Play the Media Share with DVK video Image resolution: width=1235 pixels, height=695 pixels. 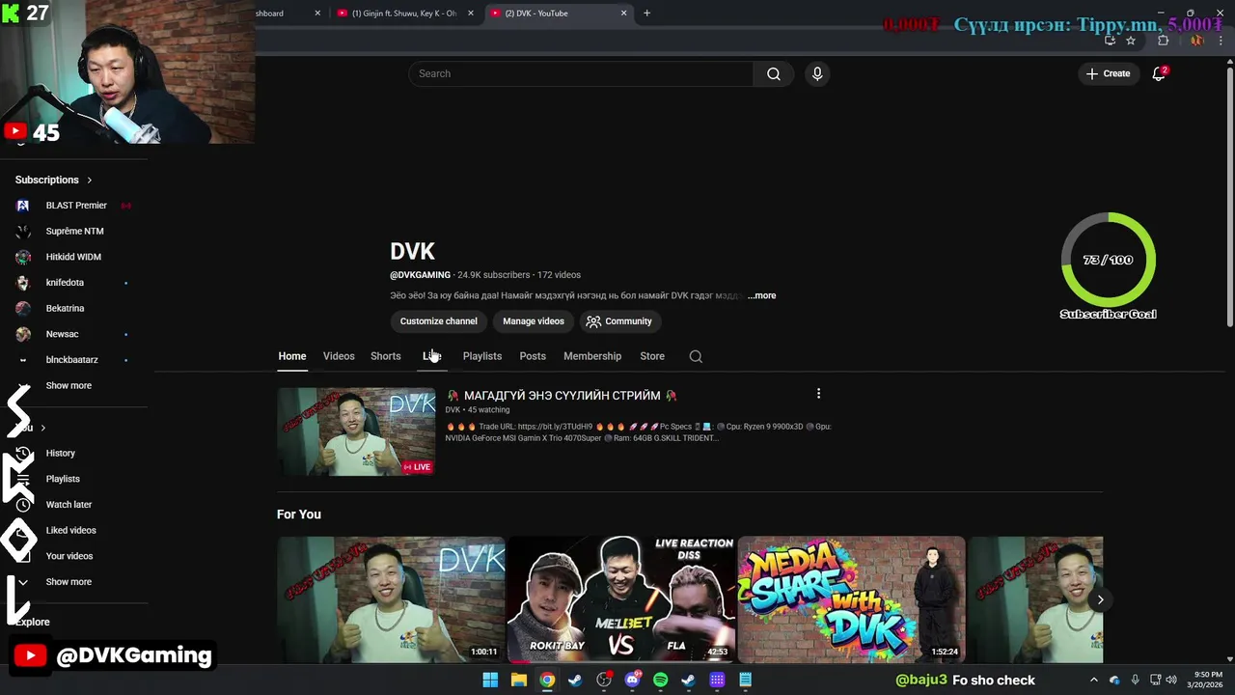tap(852, 599)
